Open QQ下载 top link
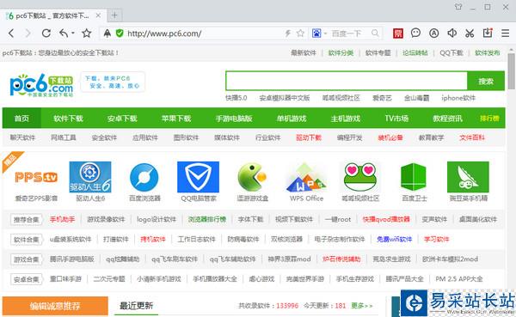Image resolution: width=516 pixels, height=317 pixels. pyautogui.click(x=451, y=52)
